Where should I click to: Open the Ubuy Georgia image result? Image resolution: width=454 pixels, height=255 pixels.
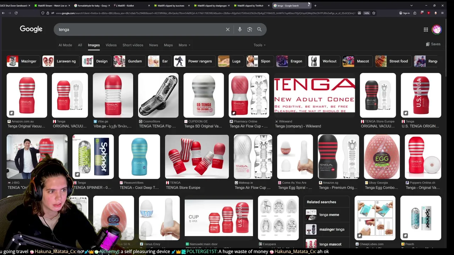382,157
